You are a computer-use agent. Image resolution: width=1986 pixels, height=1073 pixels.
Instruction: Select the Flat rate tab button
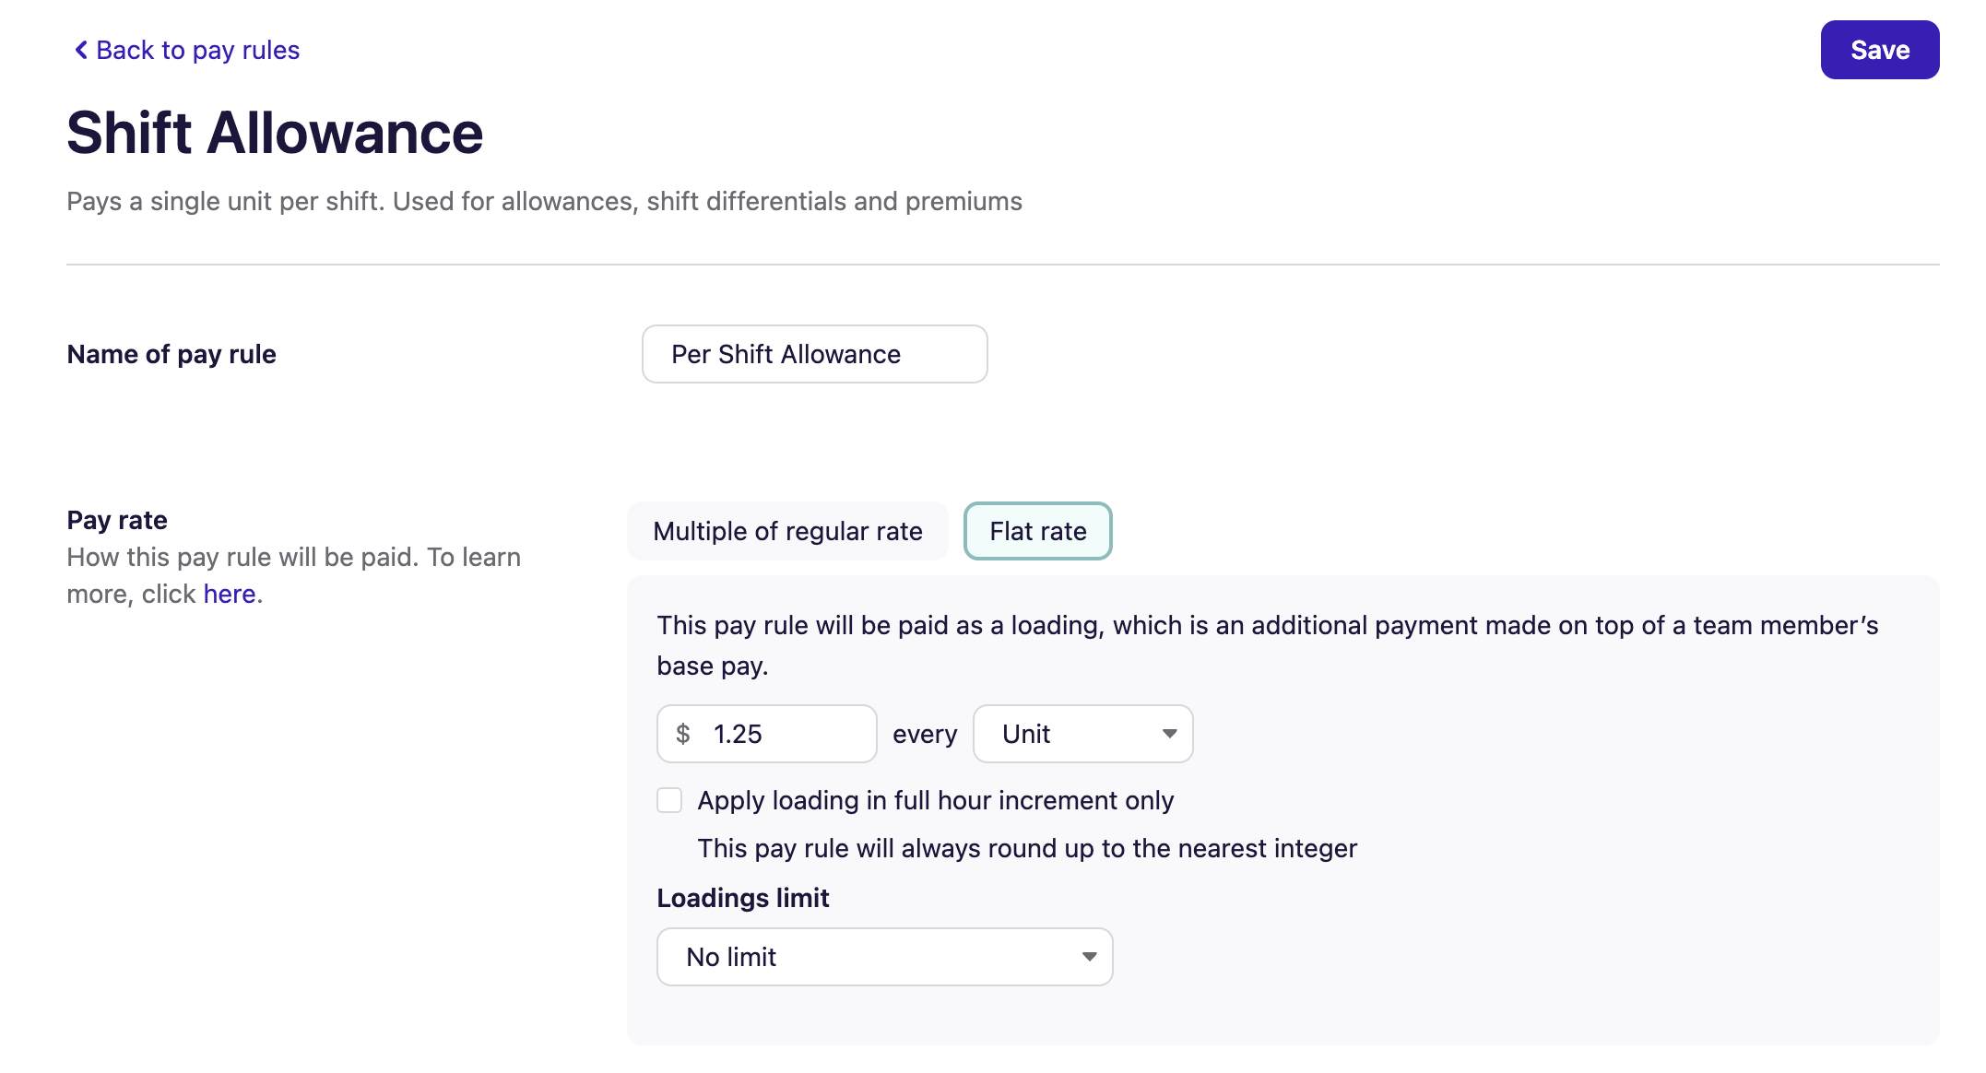(1037, 531)
